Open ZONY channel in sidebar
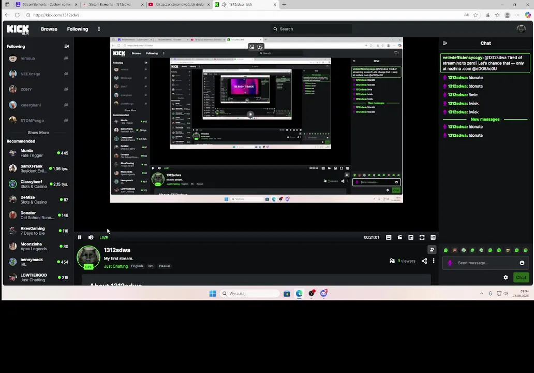This screenshot has width=534, height=373. [37, 89]
